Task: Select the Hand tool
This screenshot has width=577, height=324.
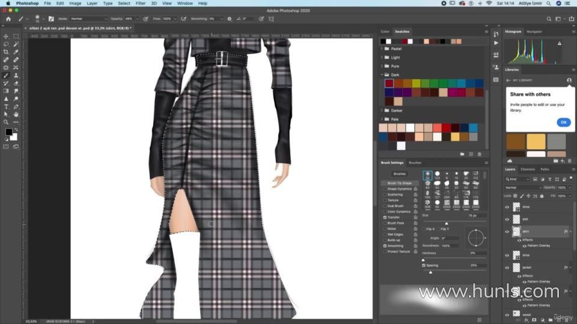Action: (16, 115)
